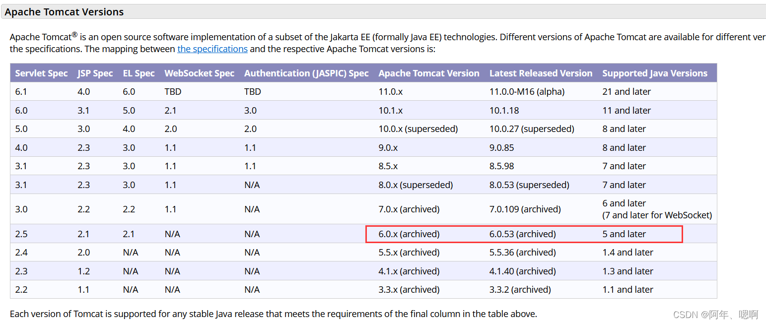Screen dimensions: 766x324
Task: Click the '8.0.x (superseded)' version cell
Action: coord(416,185)
